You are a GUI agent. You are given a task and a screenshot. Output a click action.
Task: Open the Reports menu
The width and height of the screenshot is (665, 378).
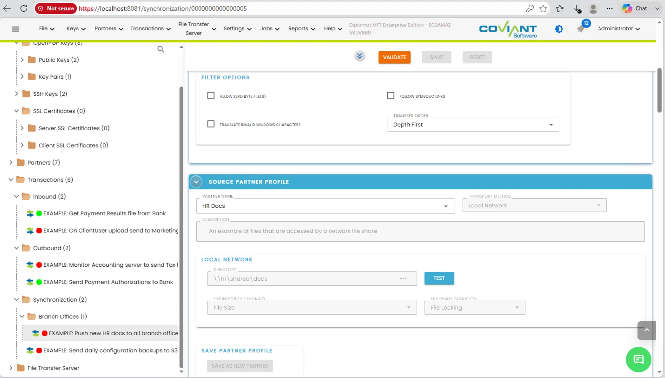click(301, 29)
